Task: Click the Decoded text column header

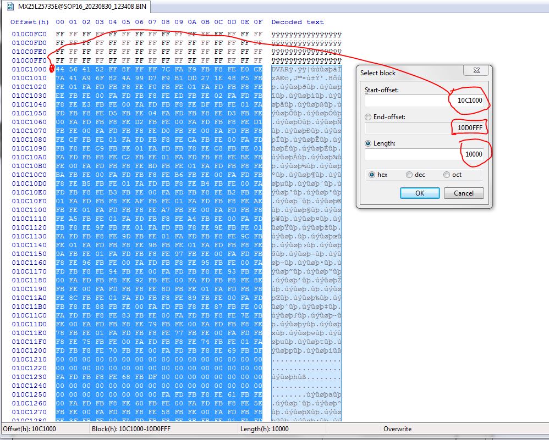Action: tap(297, 22)
